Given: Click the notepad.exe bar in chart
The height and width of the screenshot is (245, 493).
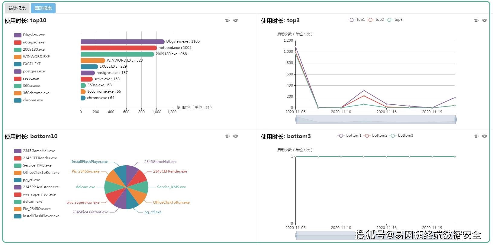Looking at the screenshot, I should pos(118,48).
